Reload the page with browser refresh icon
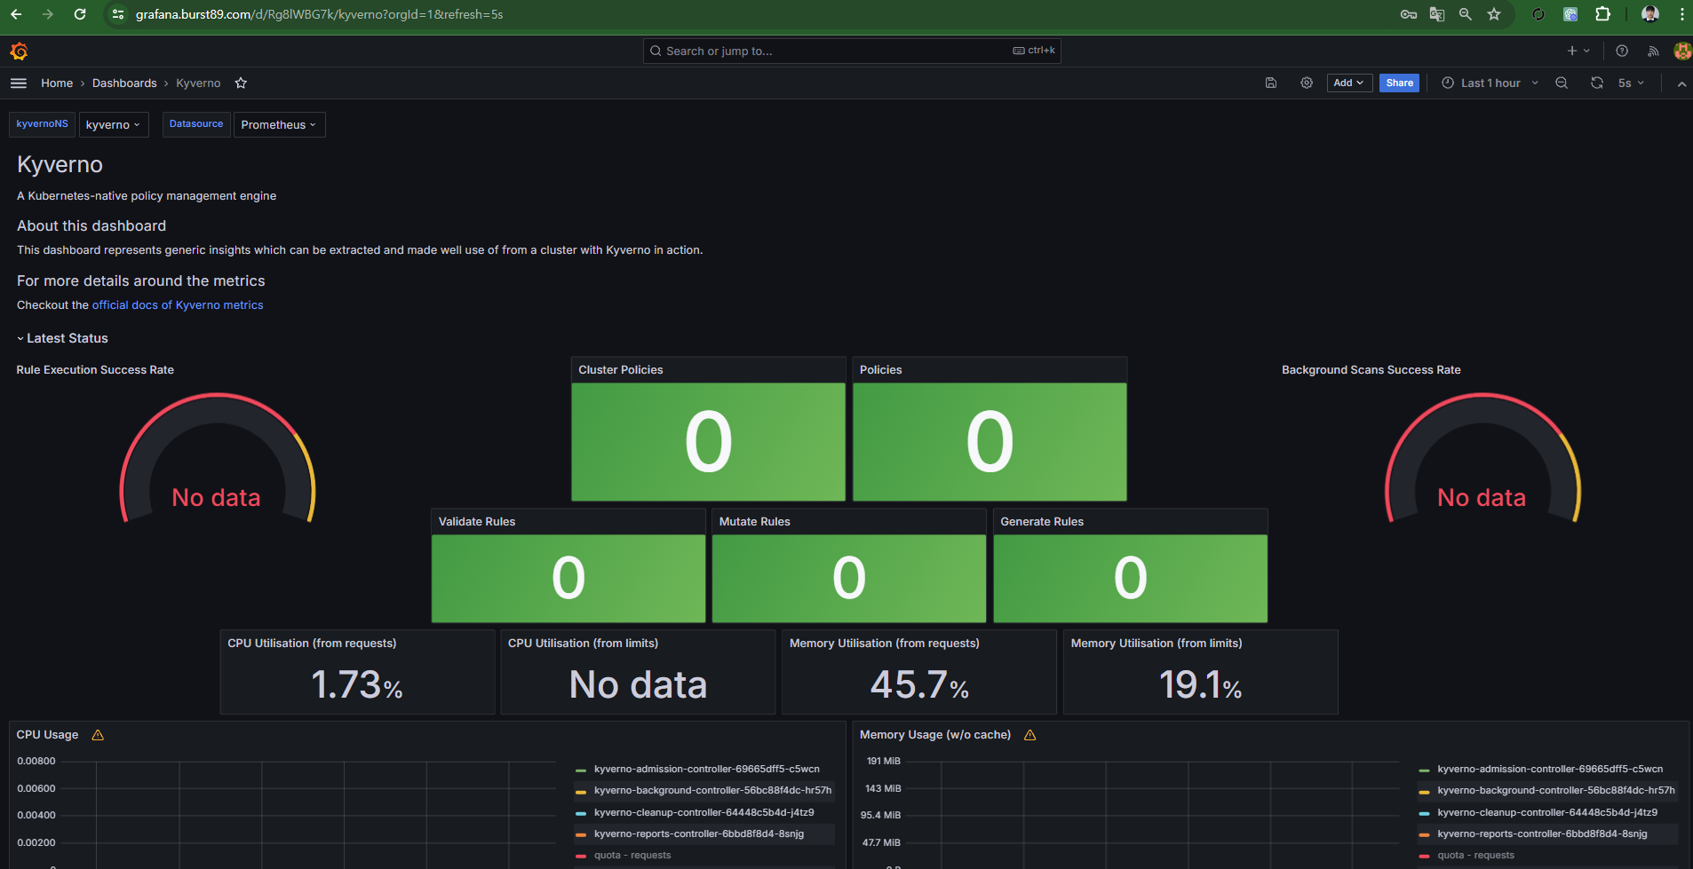This screenshot has width=1693, height=869. tap(80, 14)
